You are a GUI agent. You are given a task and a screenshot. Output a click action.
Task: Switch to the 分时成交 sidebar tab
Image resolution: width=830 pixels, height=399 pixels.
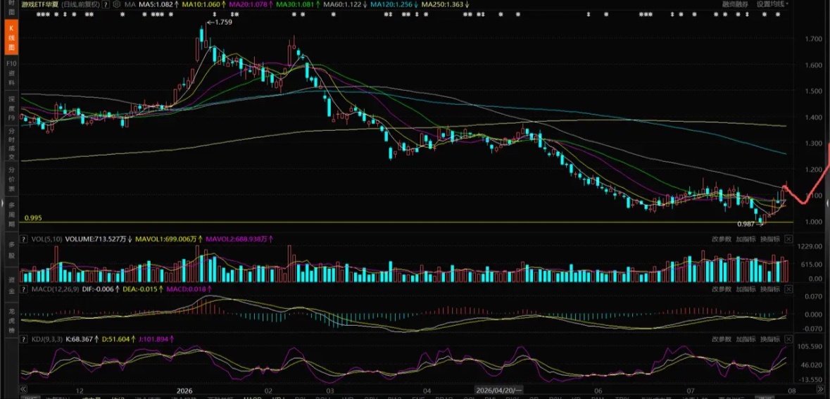pos(11,143)
